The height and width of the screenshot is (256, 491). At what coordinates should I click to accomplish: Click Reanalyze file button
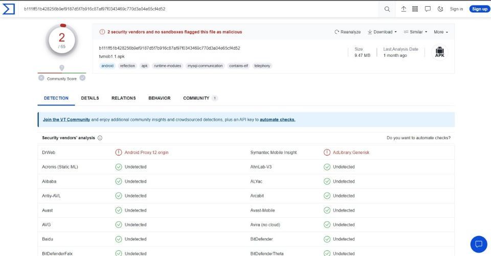(348, 32)
